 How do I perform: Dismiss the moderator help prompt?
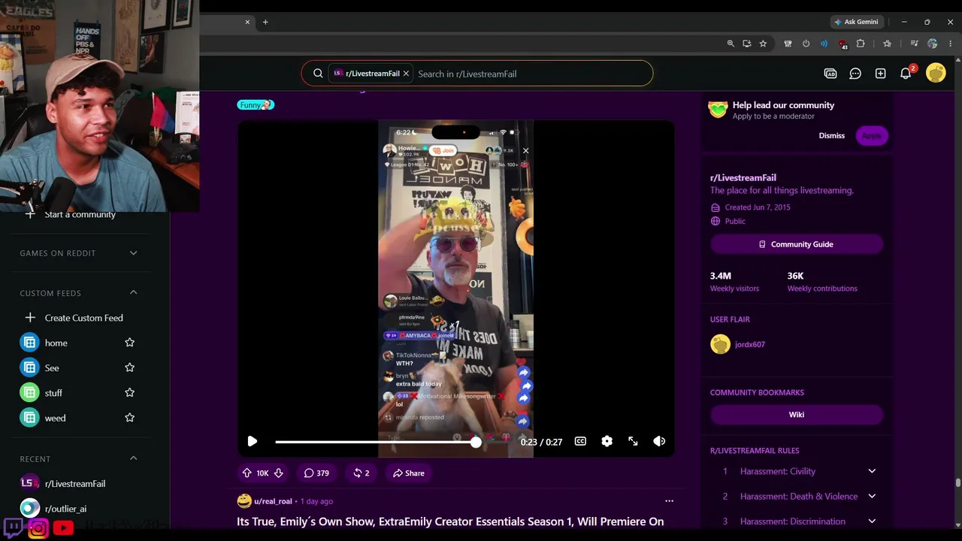[x=832, y=136]
